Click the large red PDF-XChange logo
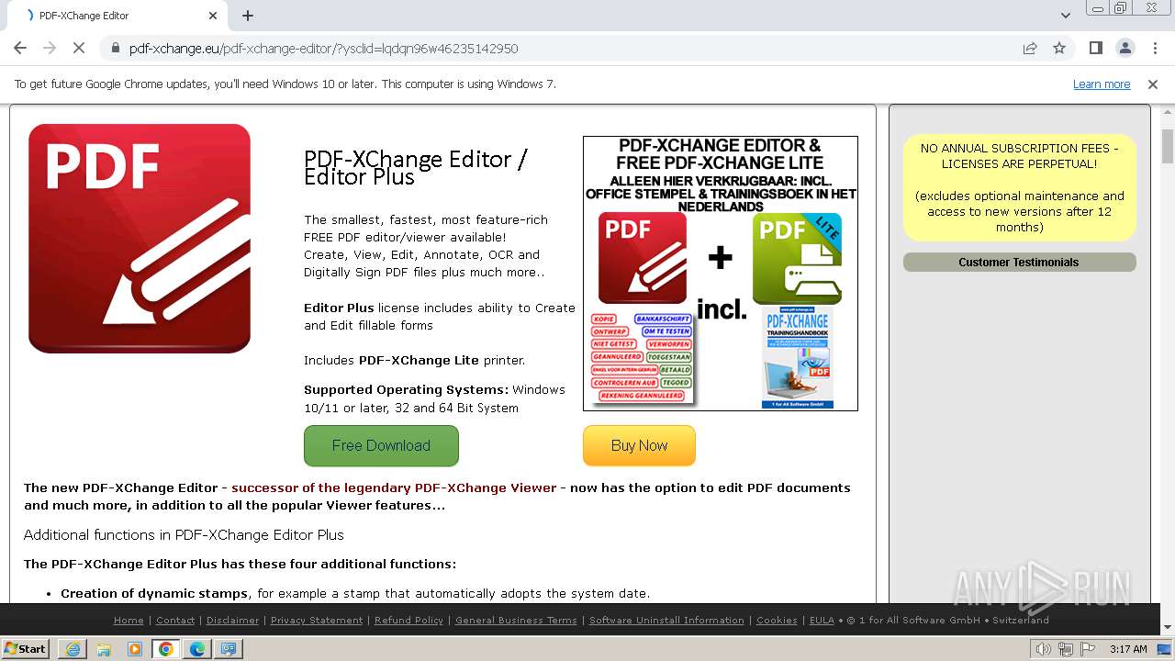Viewport: 1175px width, 661px height. click(140, 239)
